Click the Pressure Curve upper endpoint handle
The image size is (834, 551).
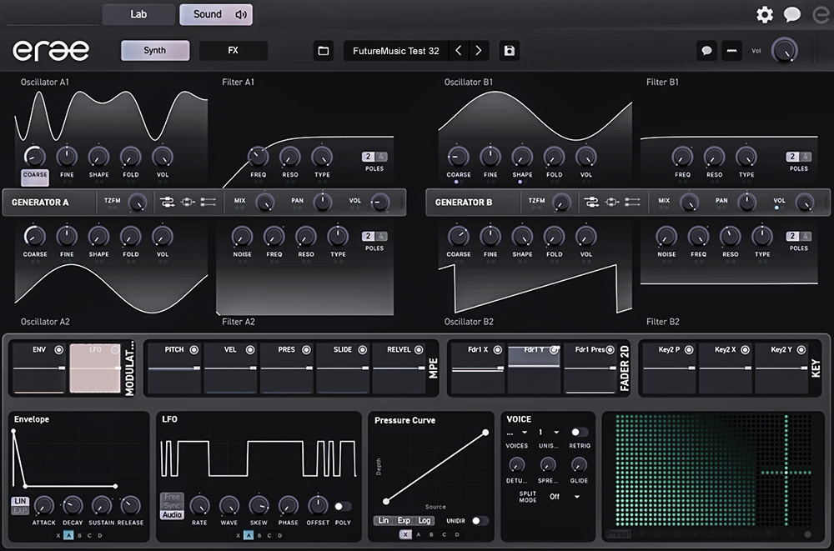click(x=485, y=433)
